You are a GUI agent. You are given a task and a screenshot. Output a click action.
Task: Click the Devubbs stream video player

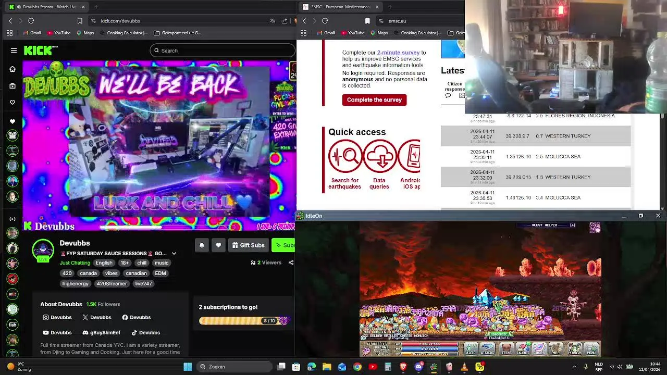pyautogui.click(x=159, y=146)
